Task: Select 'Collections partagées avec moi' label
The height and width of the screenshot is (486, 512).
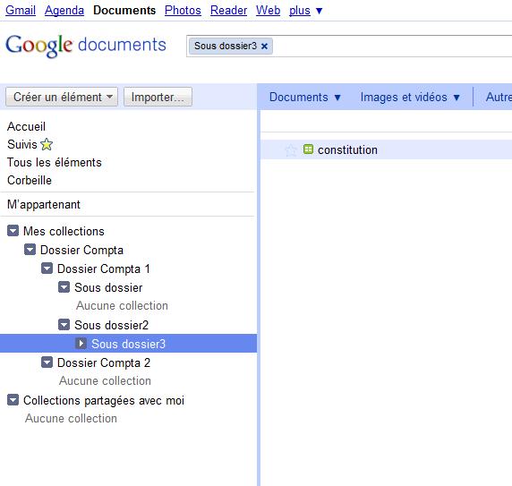Action: pyautogui.click(x=104, y=400)
